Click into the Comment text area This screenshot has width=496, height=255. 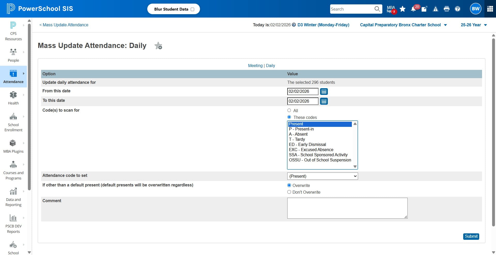coord(347,208)
